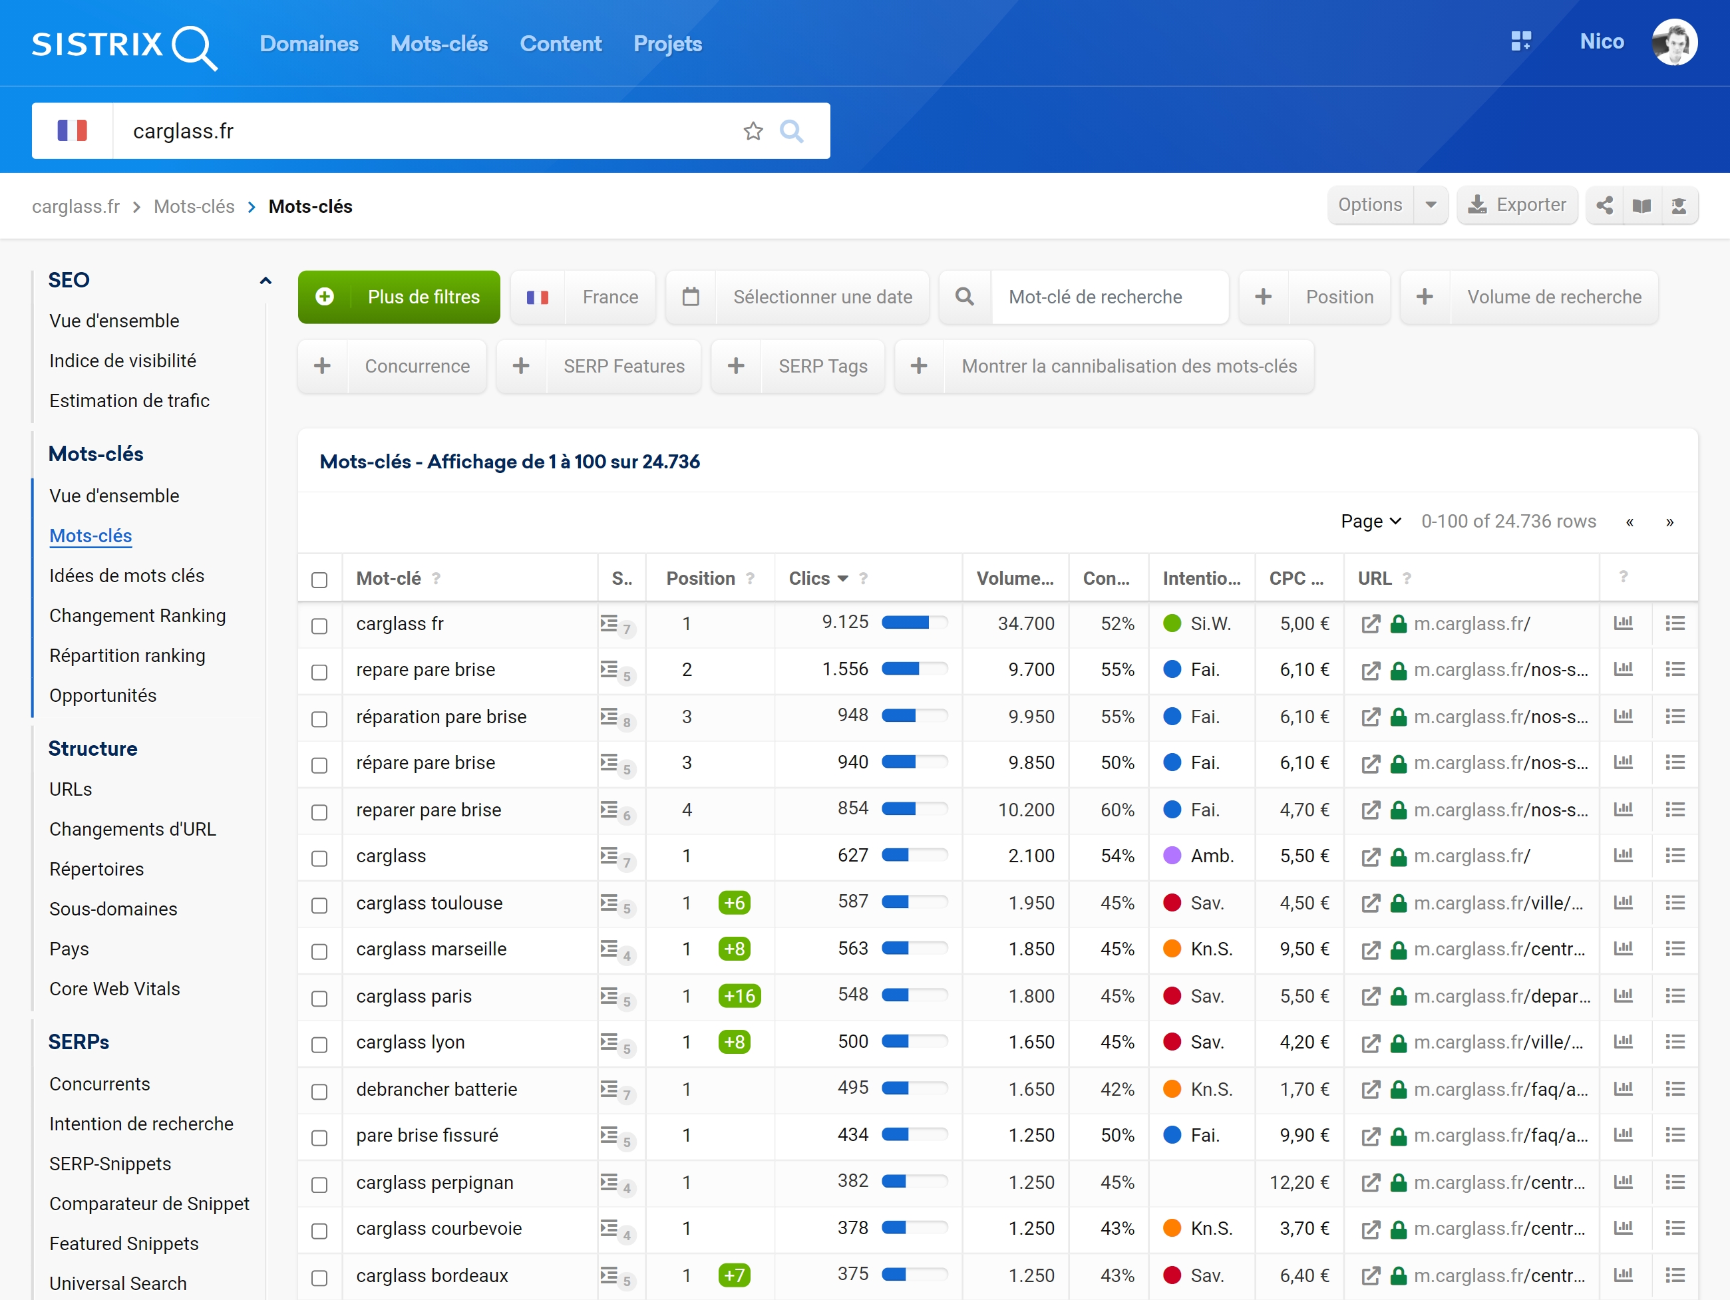Click help icon next to Mot-clé header
Image resolution: width=1730 pixels, height=1300 pixels.
[x=436, y=578]
